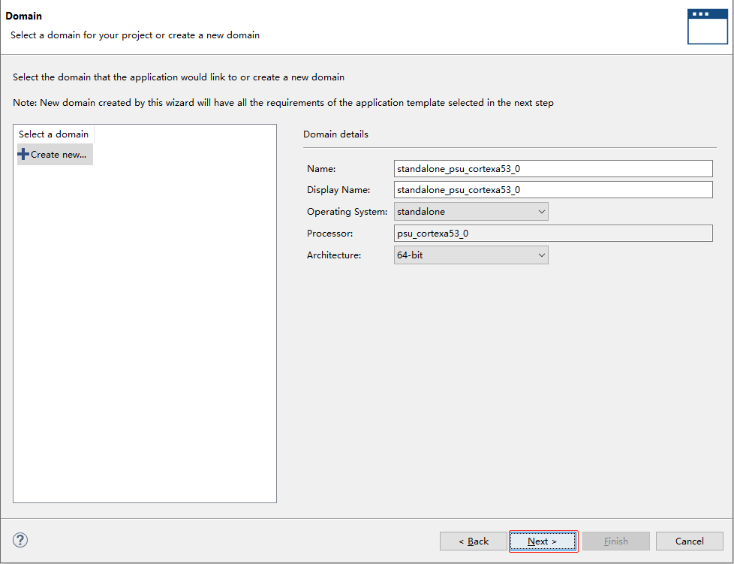Click the Select a domain header
The width and height of the screenshot is (734, 564).
point(54,134)
